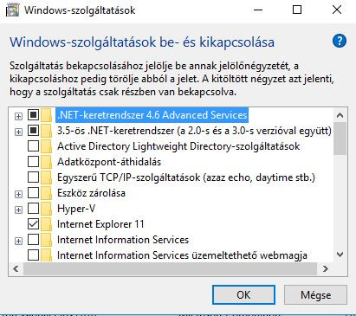Click the blue help question mark icon
The image size is (356, 316).
[340, 42]
